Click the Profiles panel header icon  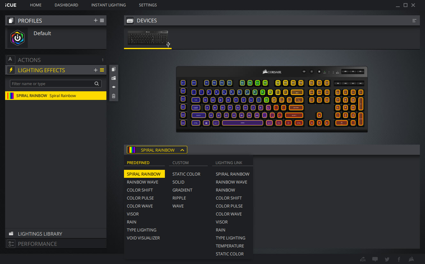pos(11,20)
